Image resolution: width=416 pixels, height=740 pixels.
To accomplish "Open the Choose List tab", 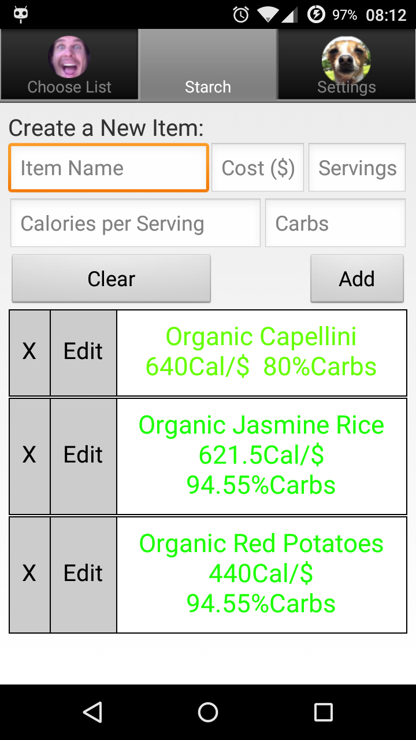I will (69, 65).
